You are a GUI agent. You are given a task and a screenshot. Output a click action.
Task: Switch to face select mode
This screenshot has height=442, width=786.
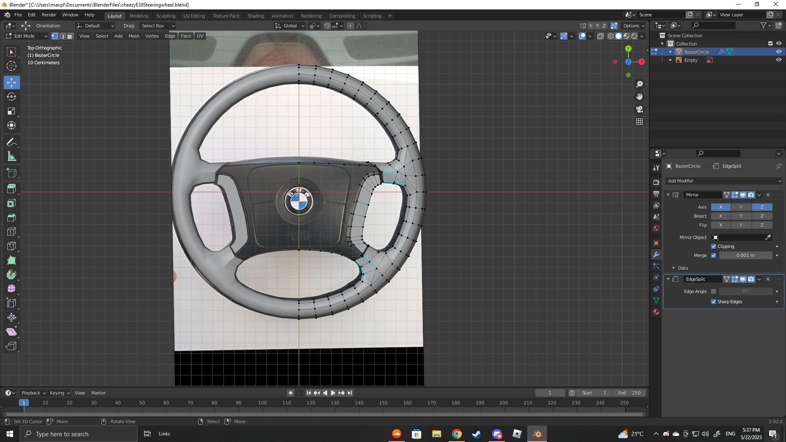coord(70,36)
